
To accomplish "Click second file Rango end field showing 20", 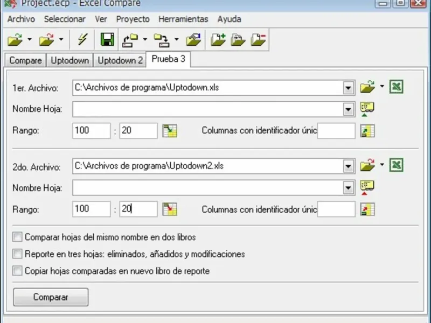I will pyautogui.click(x=138, y=209).
